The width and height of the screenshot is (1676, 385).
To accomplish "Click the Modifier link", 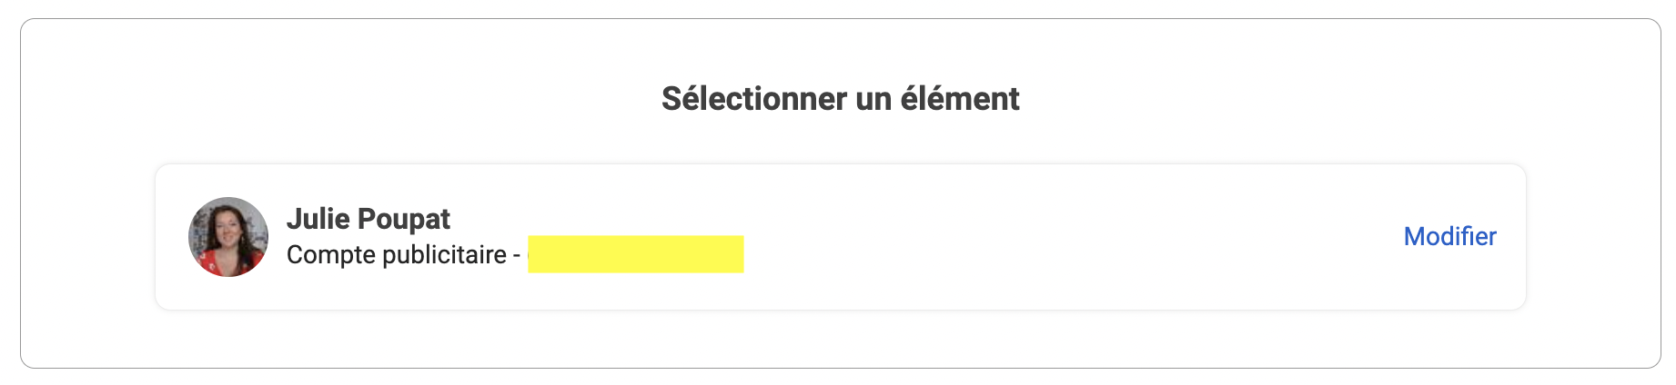I will [x=1449, y=237].
